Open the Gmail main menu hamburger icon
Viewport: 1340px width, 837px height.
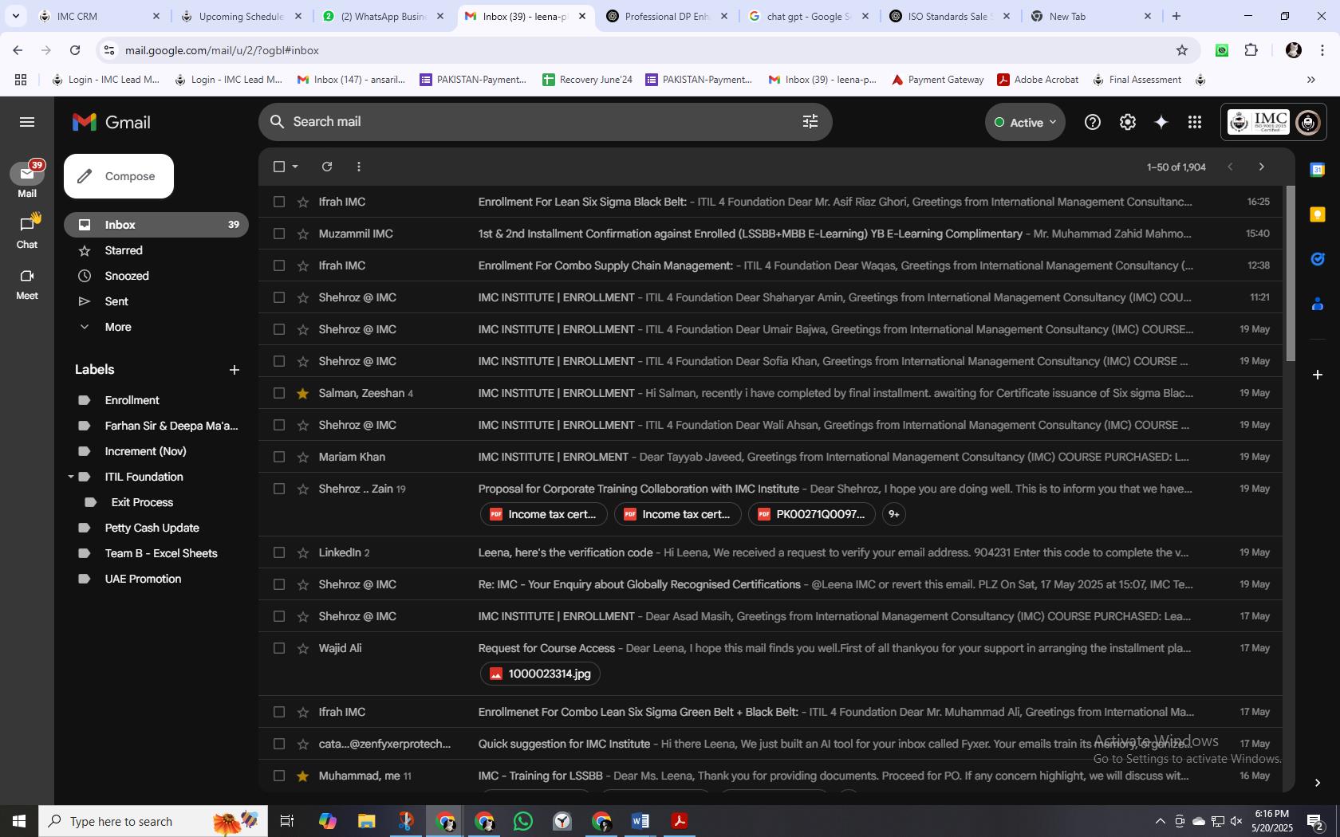coord(27,122)
